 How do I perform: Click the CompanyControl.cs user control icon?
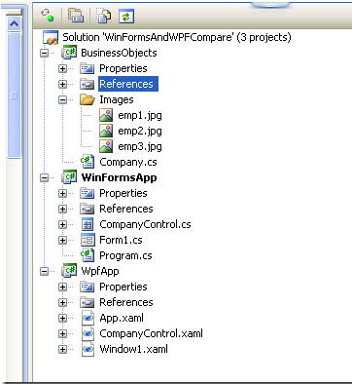point(88,224)
